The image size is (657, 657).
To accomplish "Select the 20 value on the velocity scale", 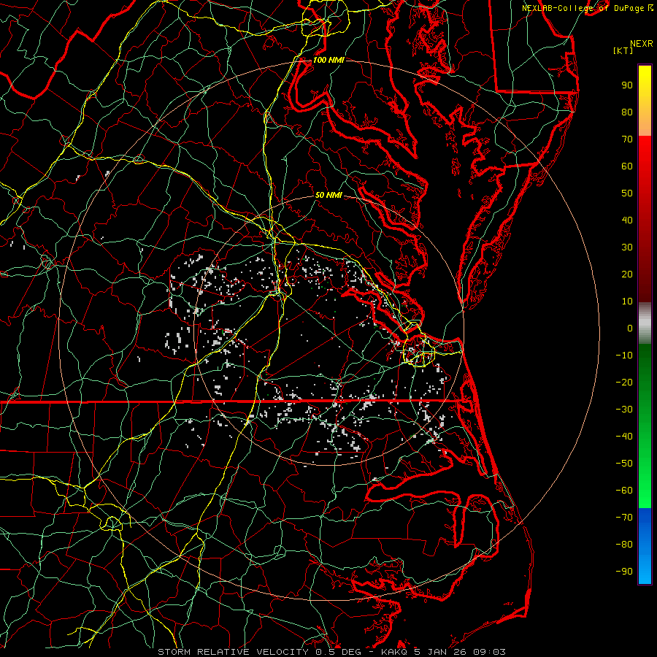I will coord(627,274).
